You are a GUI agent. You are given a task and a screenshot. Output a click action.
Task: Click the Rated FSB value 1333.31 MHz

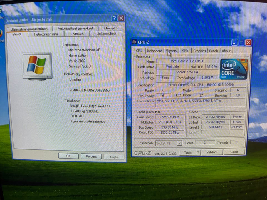[x=170, y=132]
